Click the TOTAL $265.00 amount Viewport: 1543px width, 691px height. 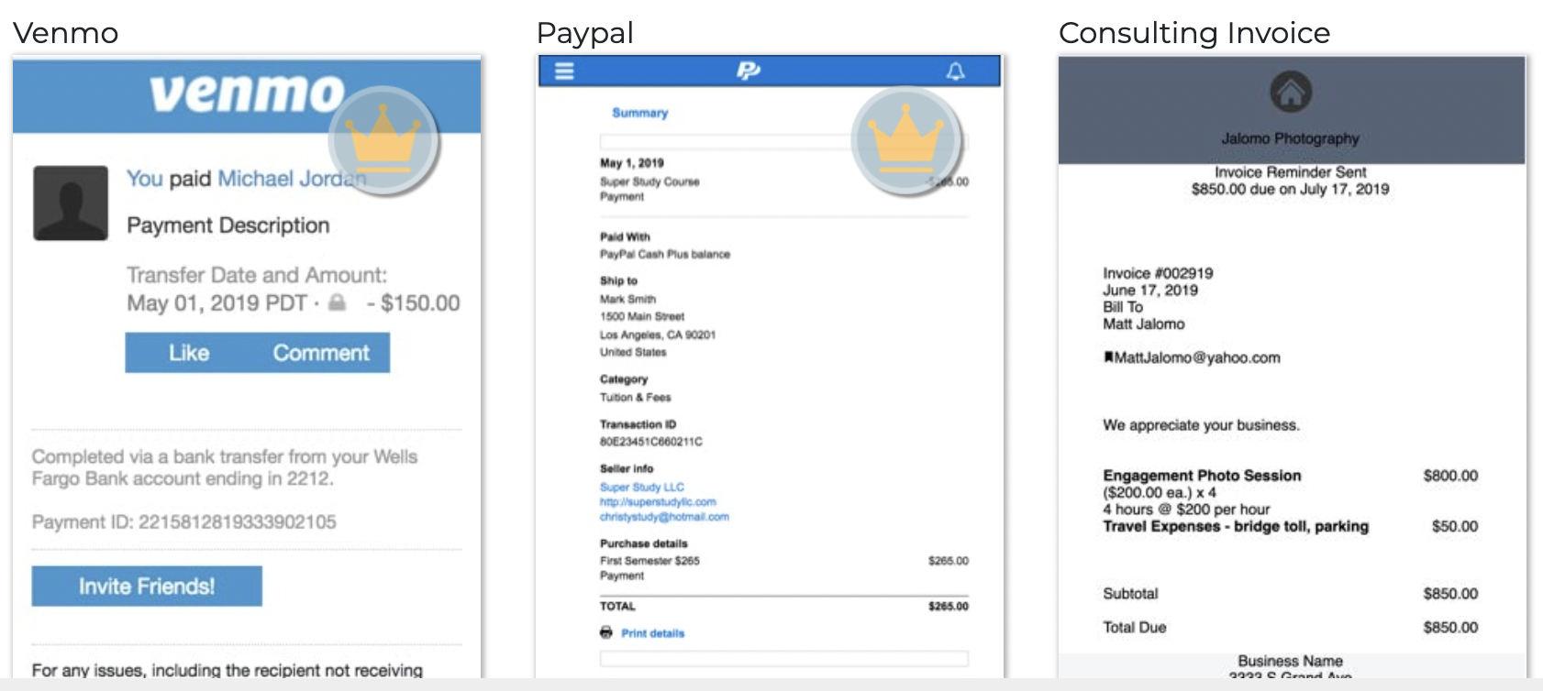949,607
